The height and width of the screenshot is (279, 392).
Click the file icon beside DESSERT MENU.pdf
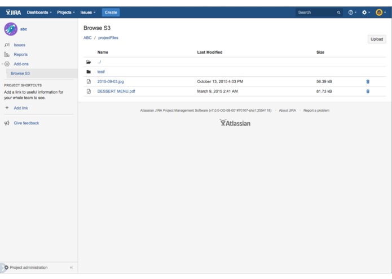89,91
